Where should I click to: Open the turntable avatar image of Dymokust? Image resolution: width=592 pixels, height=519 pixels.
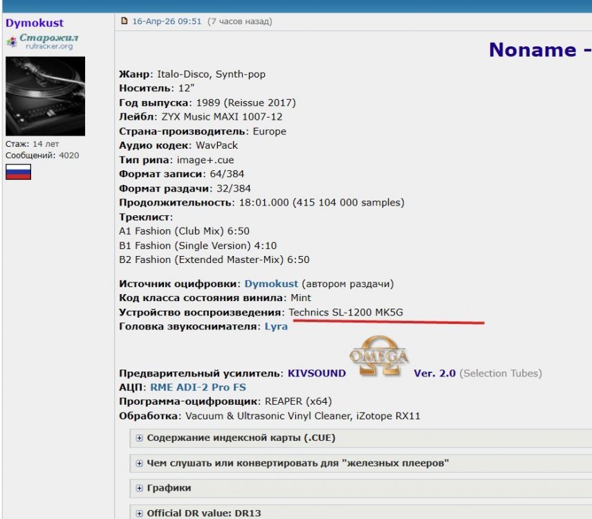[x=45, y=96]
